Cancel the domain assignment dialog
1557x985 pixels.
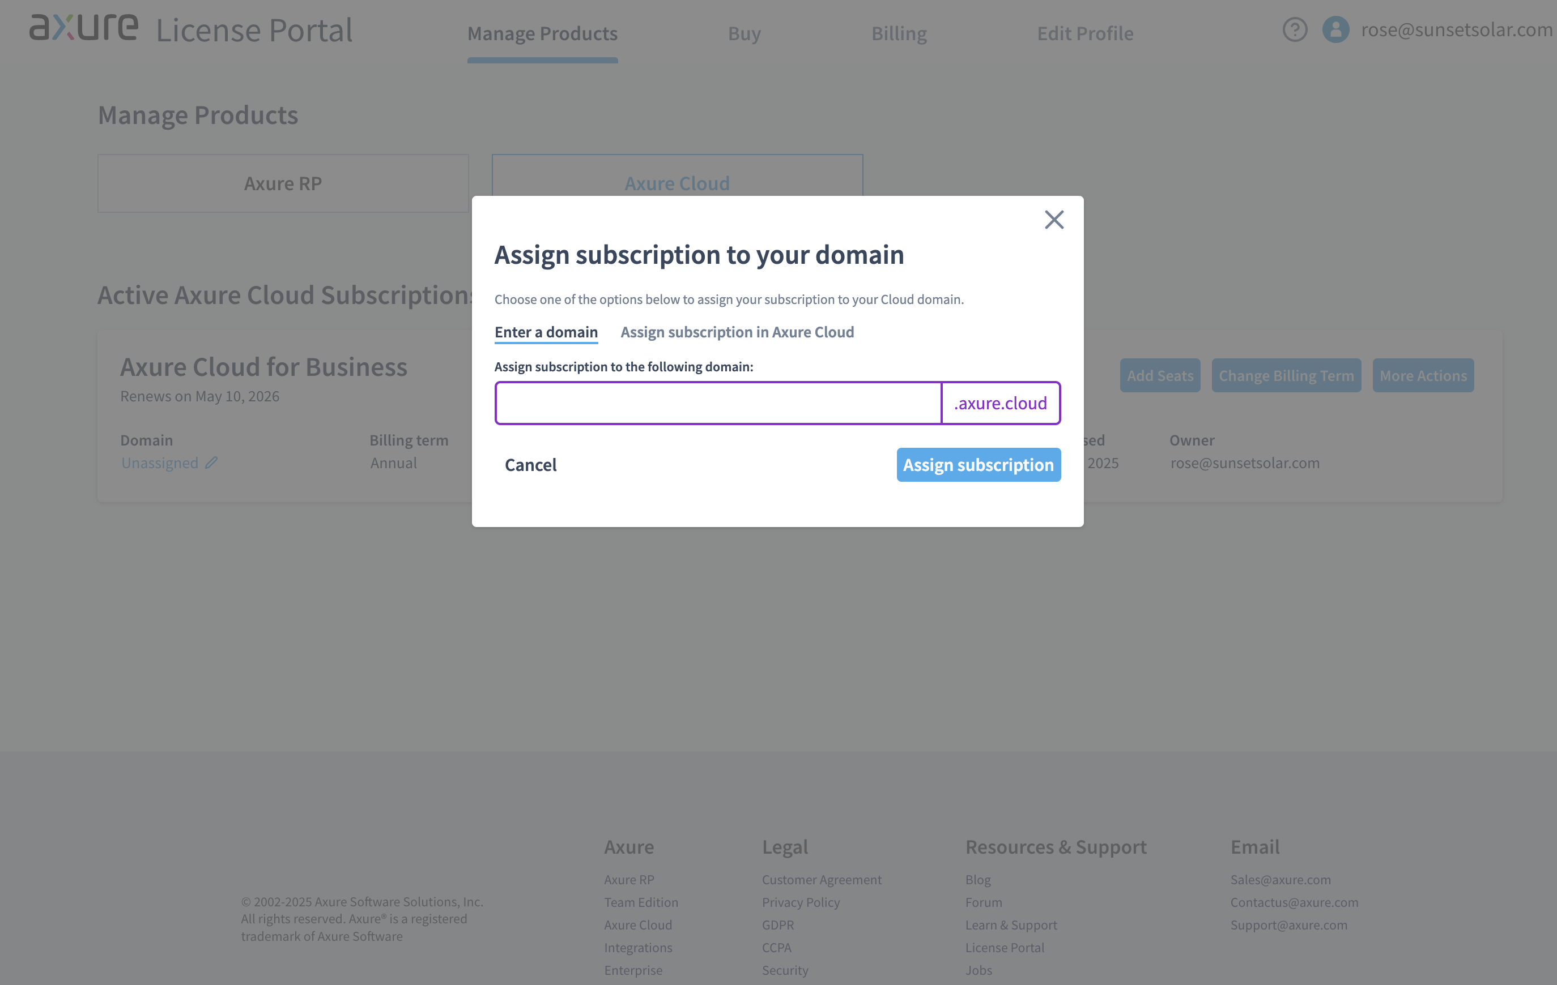click(530, 465)
